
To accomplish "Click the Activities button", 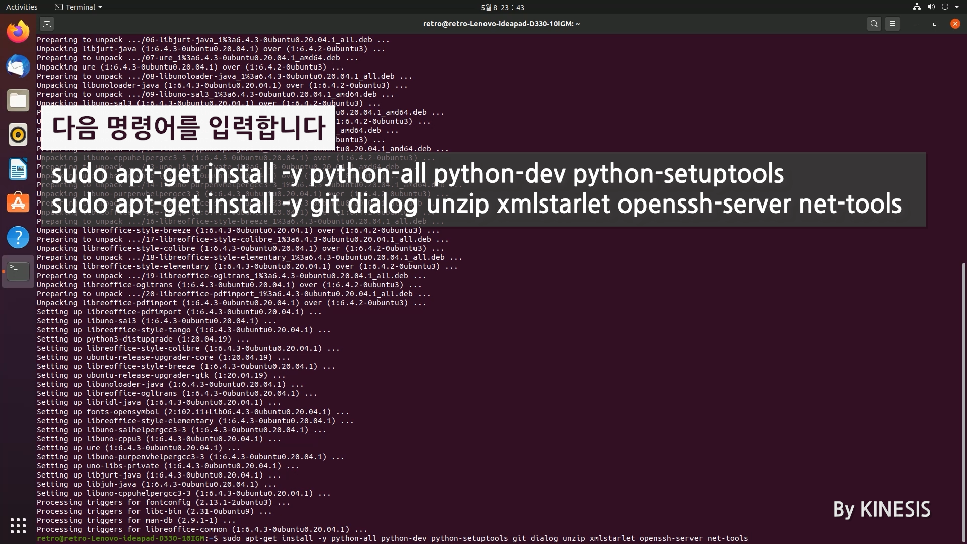I will [22, 7].
